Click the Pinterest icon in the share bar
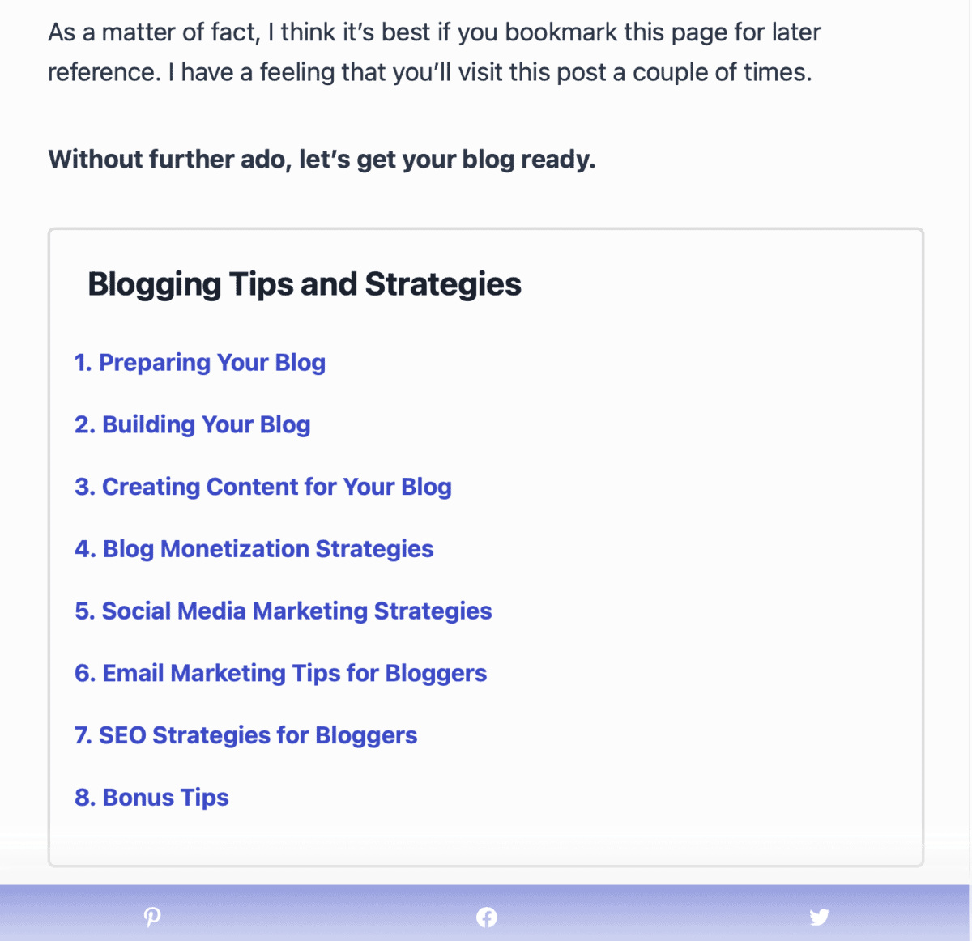Image resolution: width=972 pixels, height=941 pixels. (x=152, y=916)
